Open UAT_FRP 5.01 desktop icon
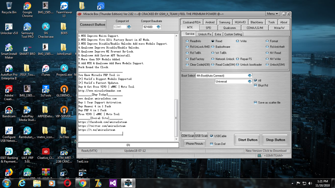The image size is (335, 188). pyautogui.click(x=27, y=155)
